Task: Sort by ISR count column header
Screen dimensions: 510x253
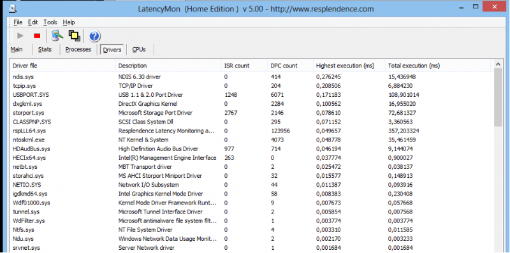Action: pyautogui.click(x=244, y=66)
